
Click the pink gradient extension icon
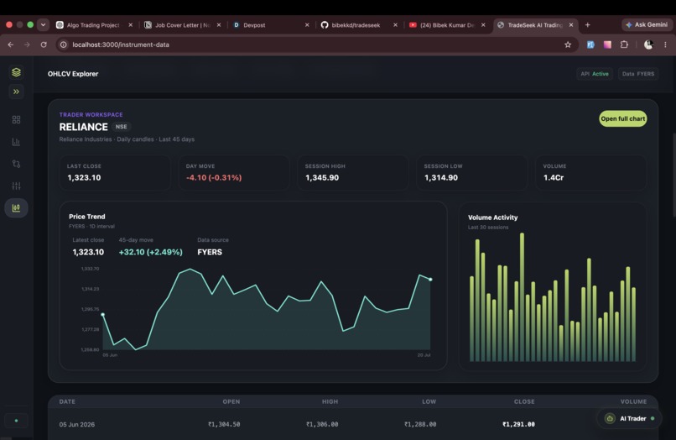coord(607,45)
